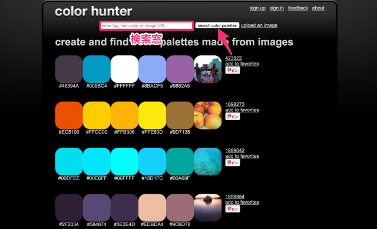The height and width of the screenshot is (229, 377).
Task: Select the #EC5100 orange swatch
Action: (x=69, y=115)
